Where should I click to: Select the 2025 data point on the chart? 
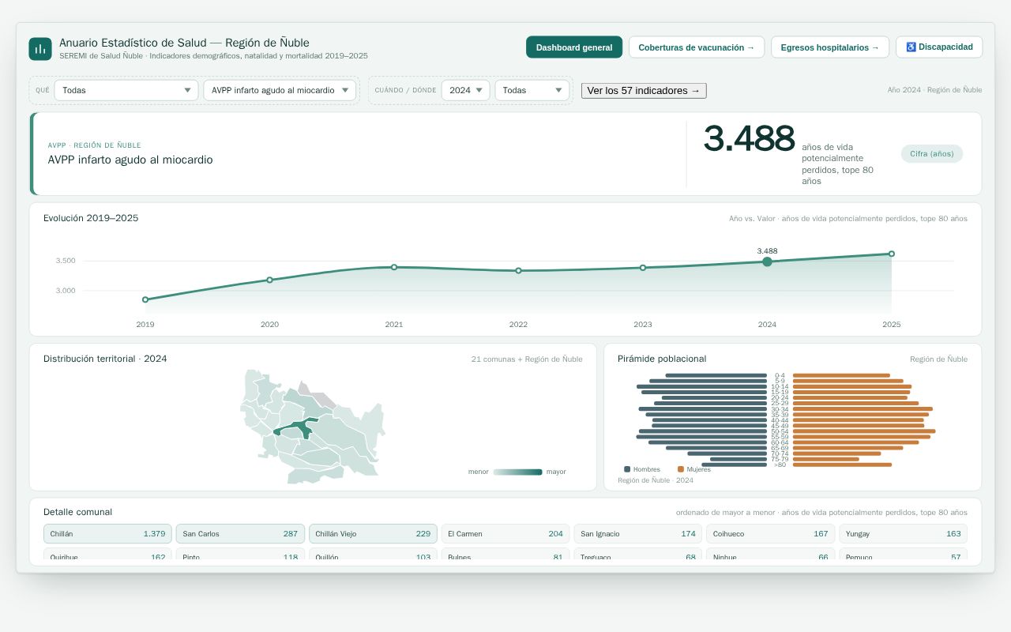(892, 254)
